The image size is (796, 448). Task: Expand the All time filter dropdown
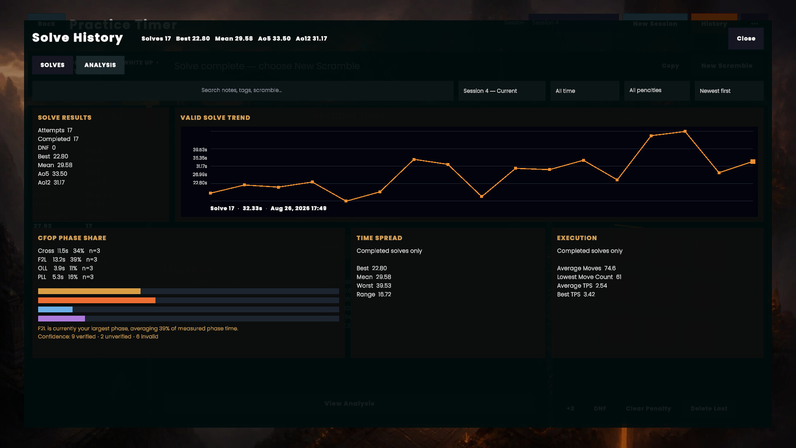click(x=585, y=91)
